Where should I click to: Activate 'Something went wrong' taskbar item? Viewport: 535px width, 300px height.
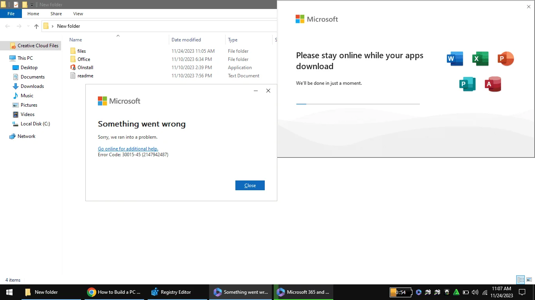[x=241, y=292]
